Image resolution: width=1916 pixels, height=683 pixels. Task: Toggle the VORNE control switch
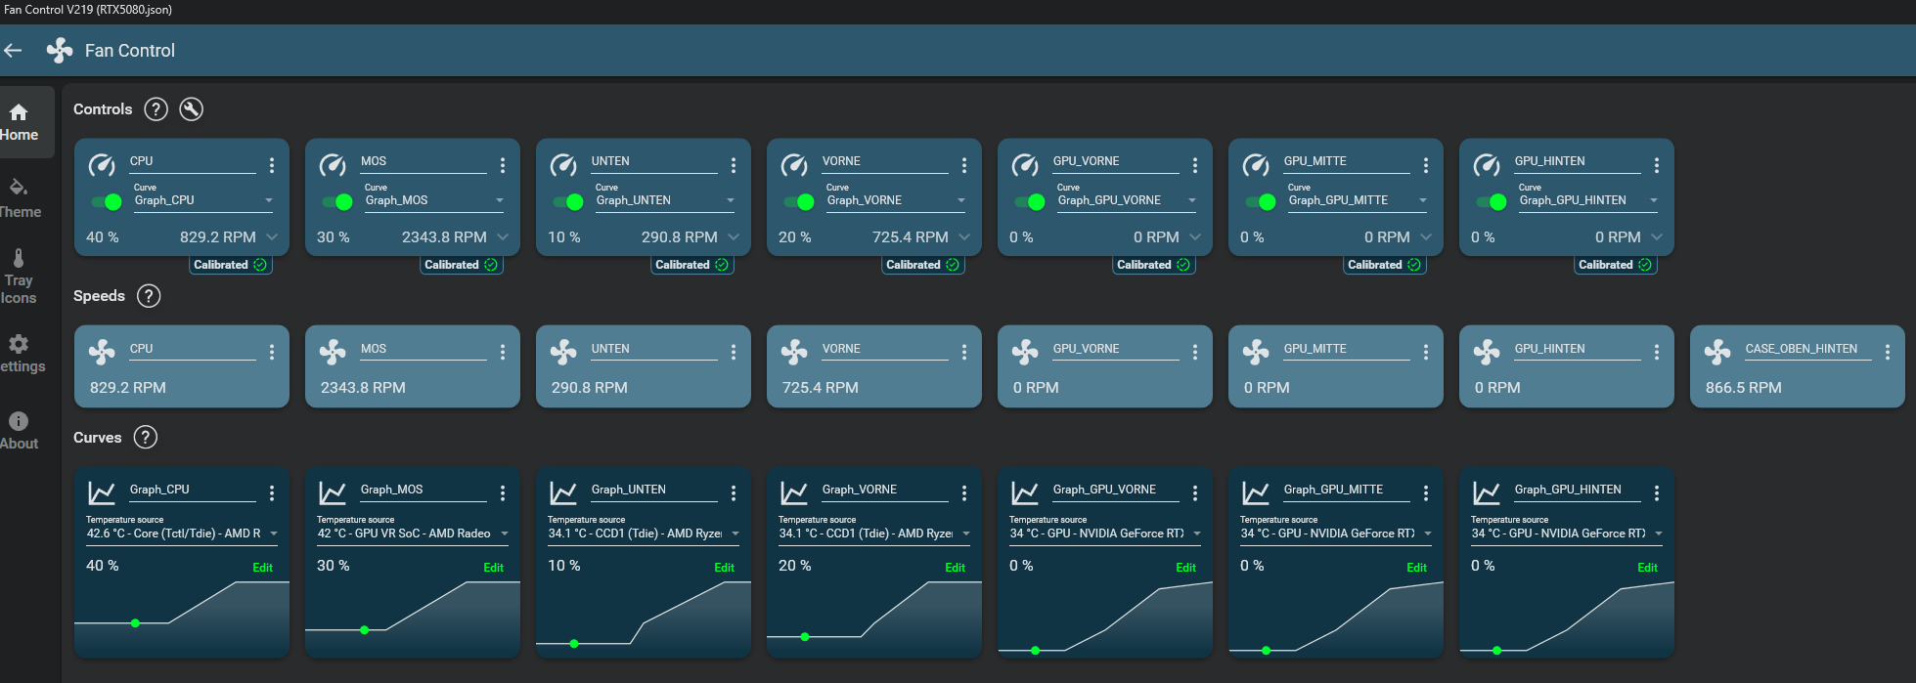tap(798, 202)
